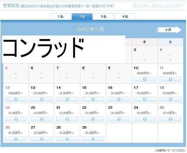The image size is (187, 153).
Task: Click availability for February 19
Action: [x=16, y=119]
